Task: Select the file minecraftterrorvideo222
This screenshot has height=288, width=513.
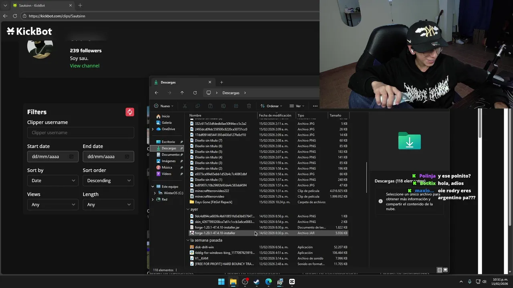Action: 269,191
